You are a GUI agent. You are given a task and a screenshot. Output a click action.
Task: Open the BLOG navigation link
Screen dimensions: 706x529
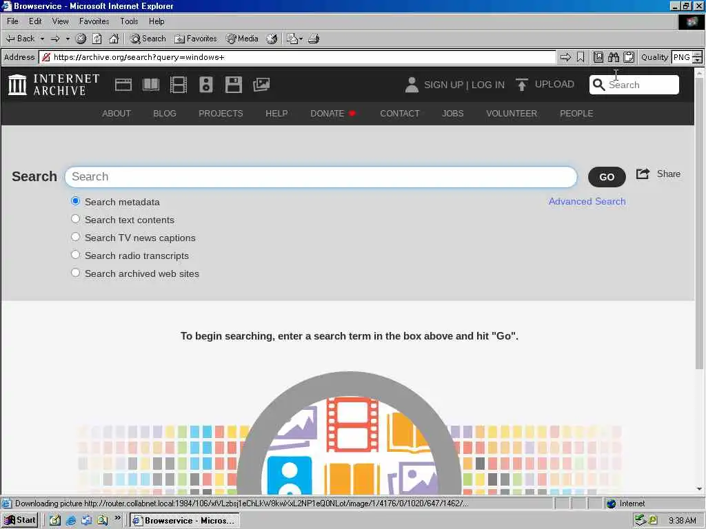(165, 114)
